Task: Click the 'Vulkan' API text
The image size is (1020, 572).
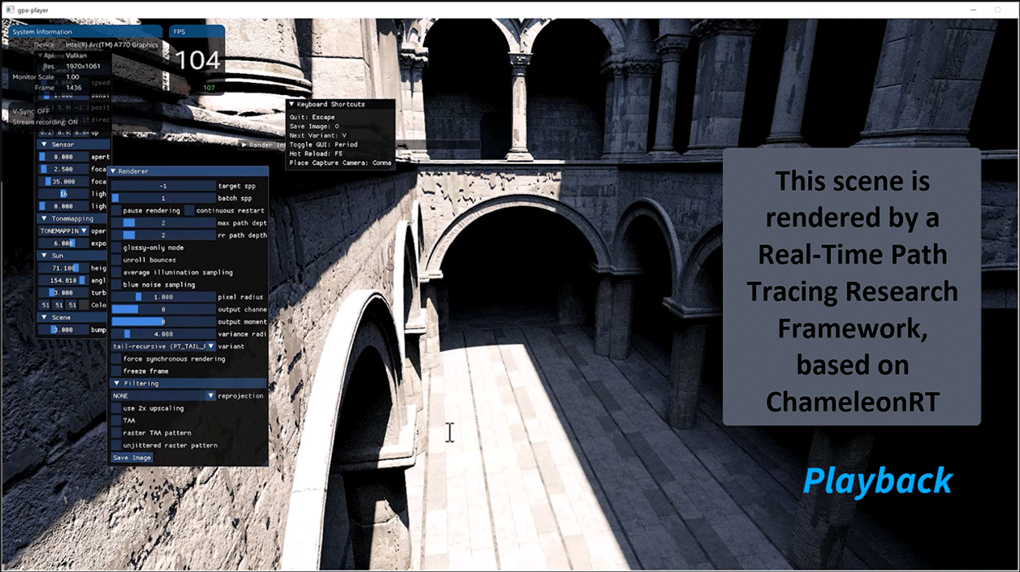Action: 76,55
